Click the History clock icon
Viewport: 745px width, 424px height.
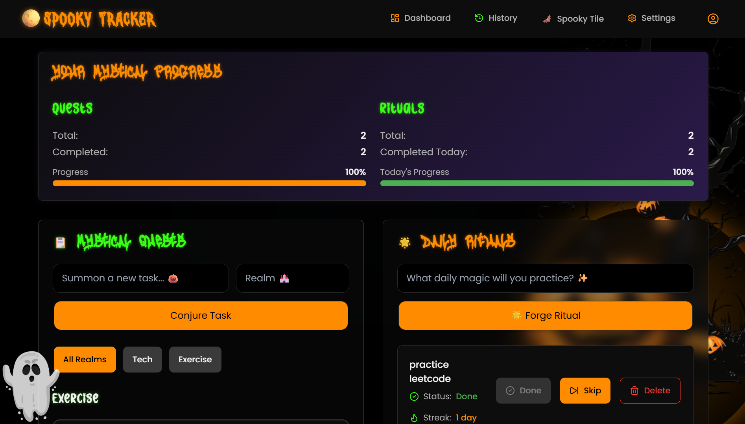[x=479, y=18]
